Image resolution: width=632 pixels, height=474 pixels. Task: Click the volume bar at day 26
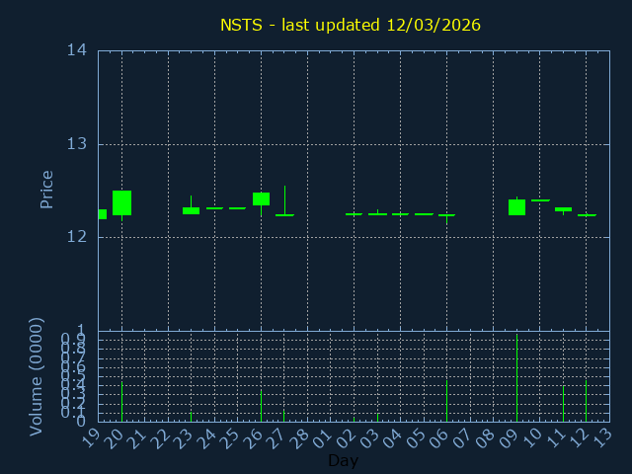[261, 405]
